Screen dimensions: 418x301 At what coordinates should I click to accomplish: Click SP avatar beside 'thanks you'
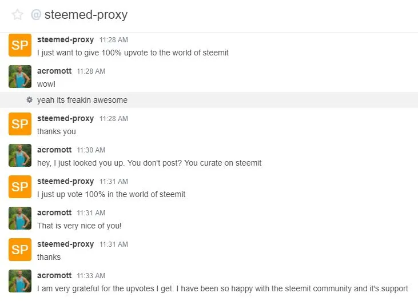(20, 124)
